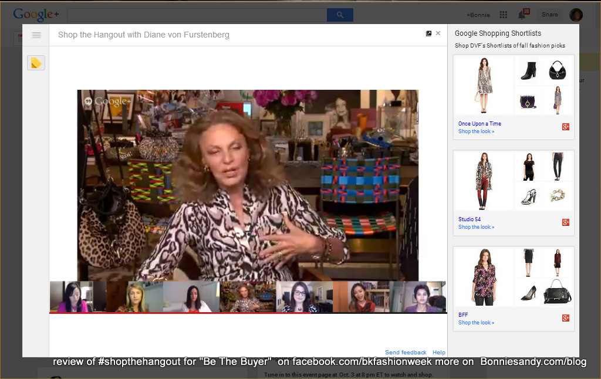Viewport: 601px width, 379px height.
Task: Select participant thumbnail with bookshelf background
Action: [x=361, y=297]
